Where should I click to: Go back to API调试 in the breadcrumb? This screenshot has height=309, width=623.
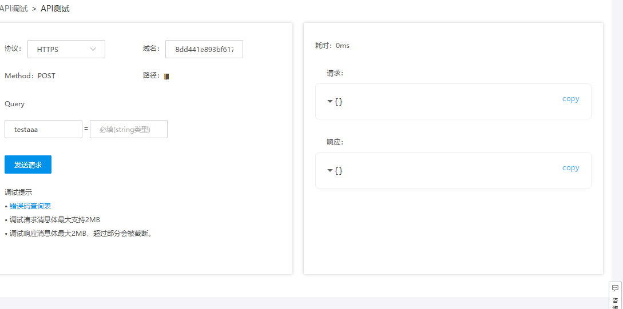pos(14,9)
